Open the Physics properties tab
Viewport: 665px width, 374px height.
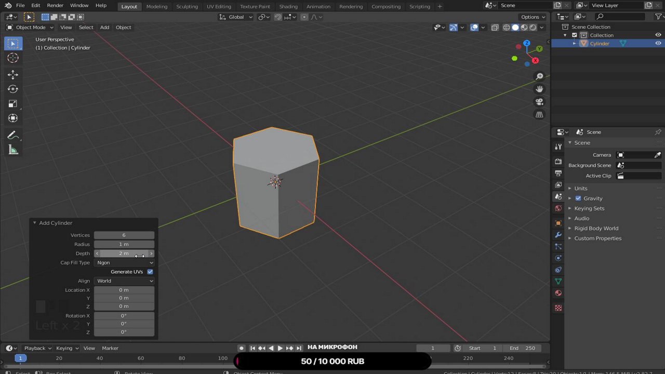pyautogui.click(x=558, y=258)
